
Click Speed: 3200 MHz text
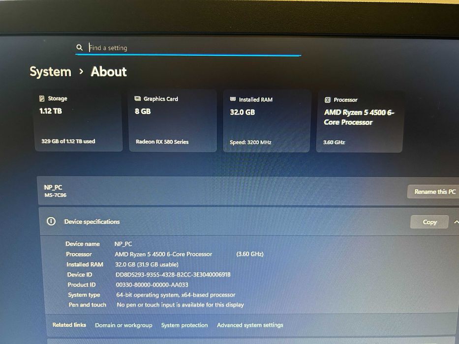tap(250, 143)
